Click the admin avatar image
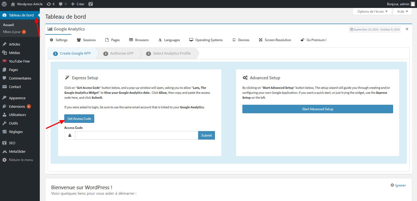The height and width of the screenshot is (201, 417). 413,4
